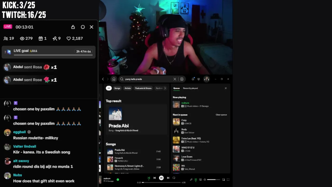332x187 pixels.
Task: Click the redrum album art in player bar
Action: pos(100,179)
